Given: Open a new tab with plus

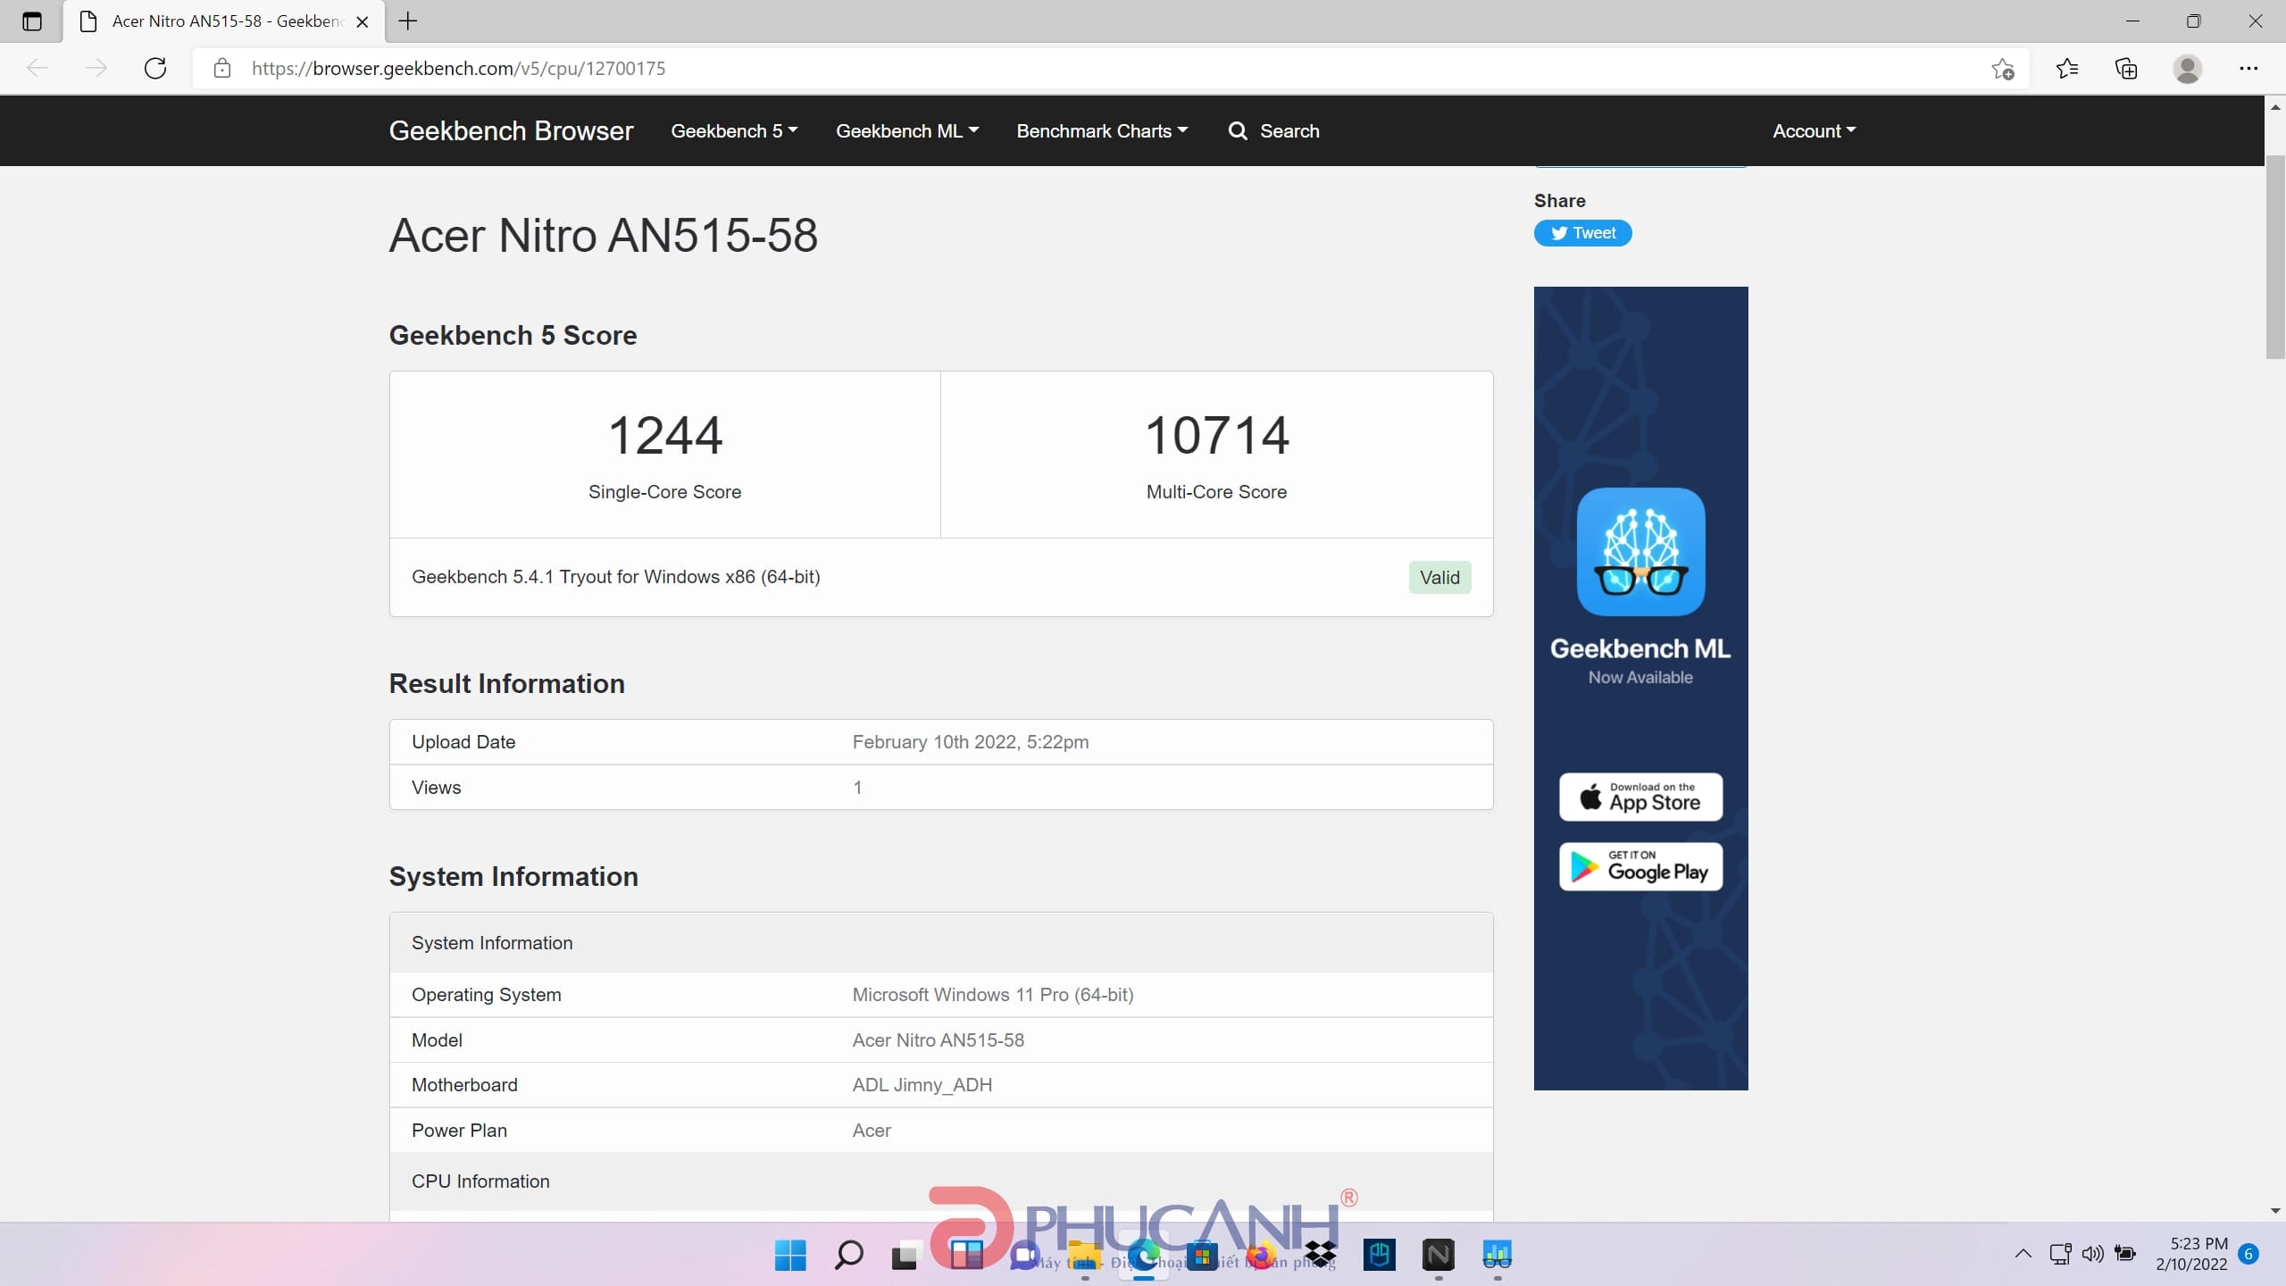Looking at the screenshot, I should [408, 21].
